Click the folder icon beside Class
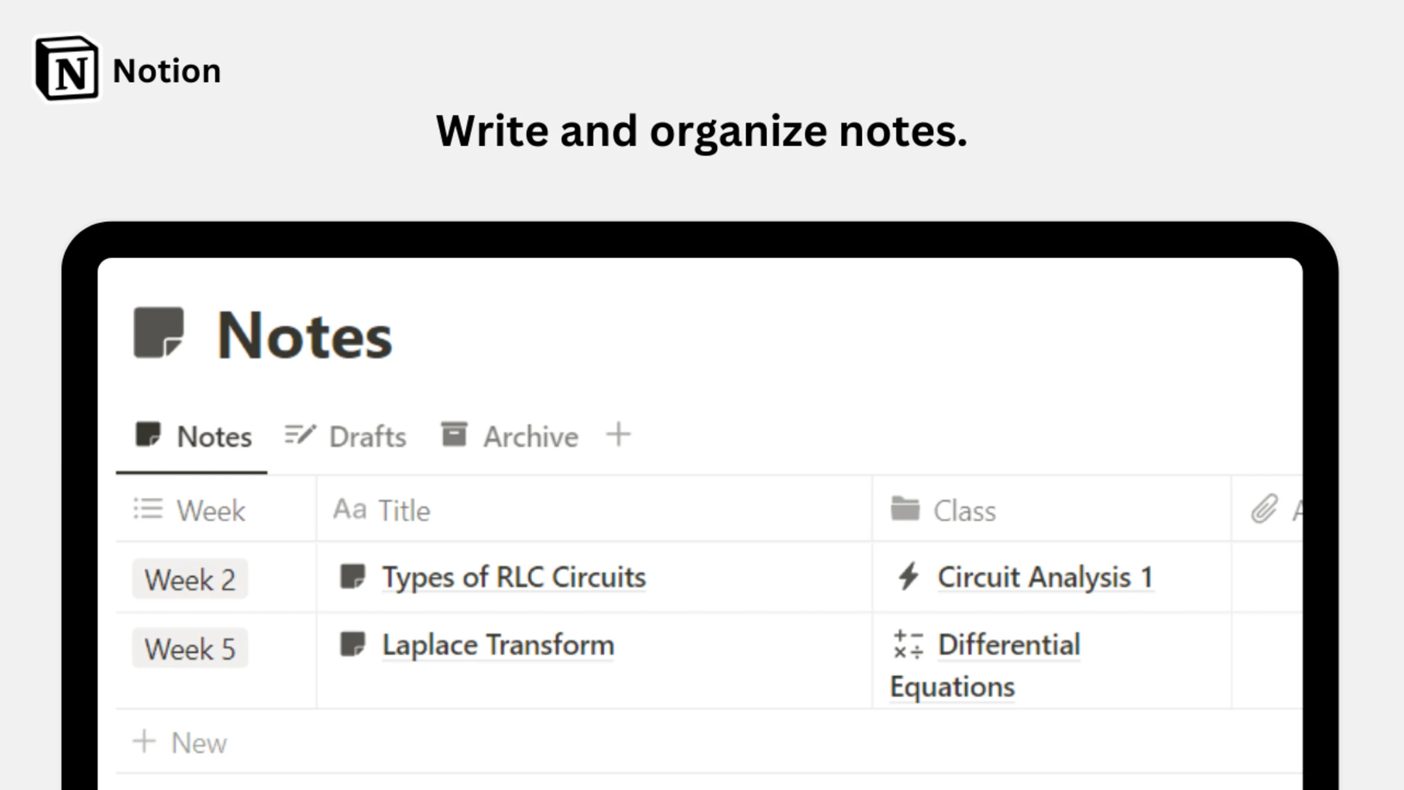1404x790 pixels. [906, 509]
